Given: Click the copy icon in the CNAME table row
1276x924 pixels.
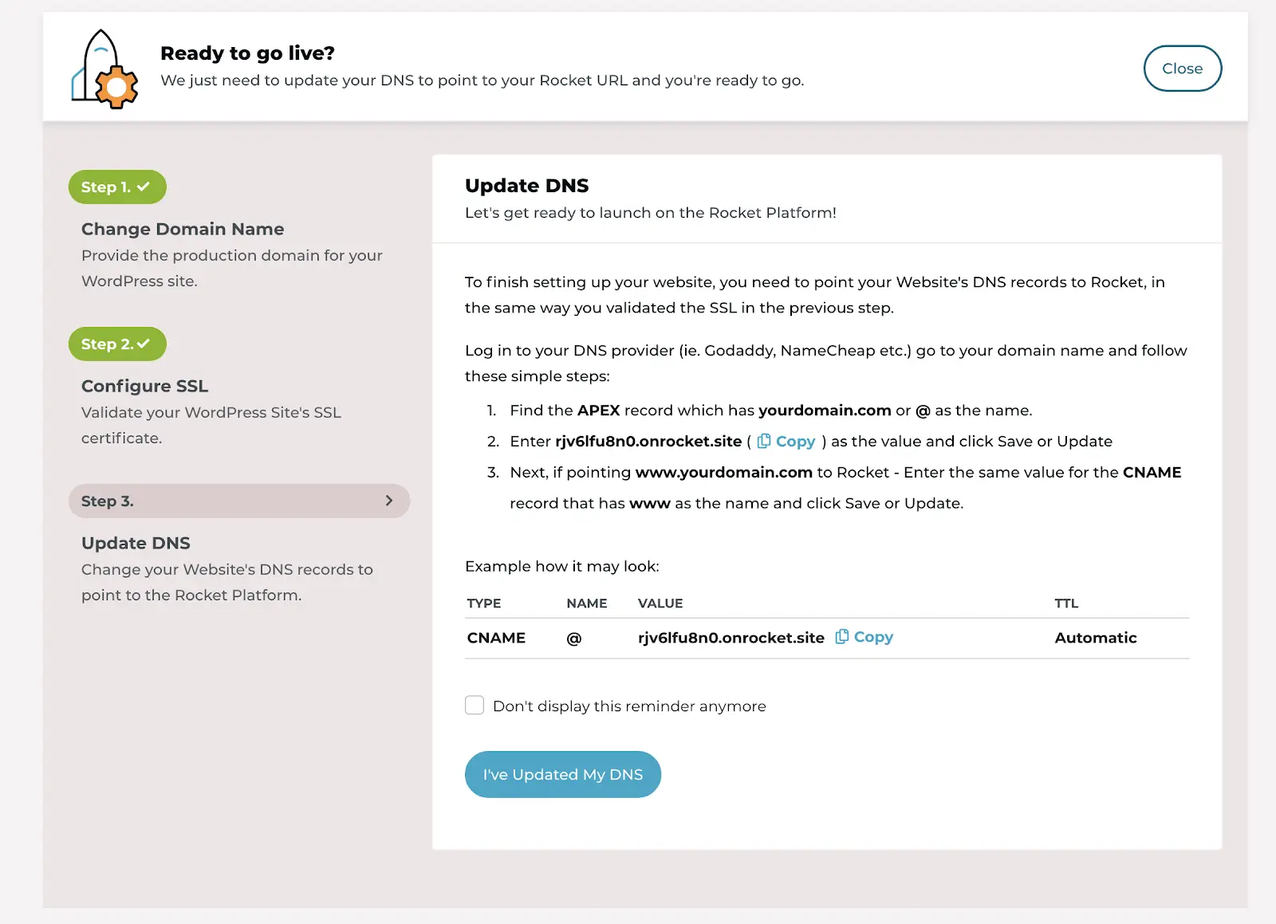Looking at the screenshot, I should [841, 636].
